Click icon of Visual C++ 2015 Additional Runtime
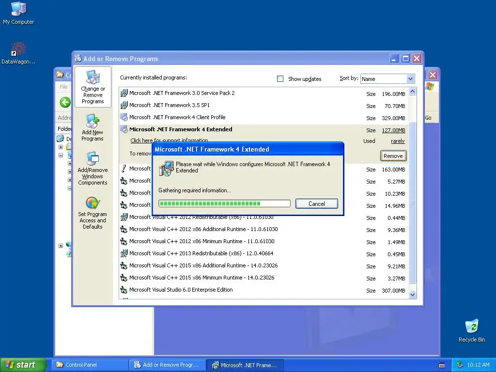Viewport: 496px width, 372px height. pyautogui.click(x=124, y=266)
